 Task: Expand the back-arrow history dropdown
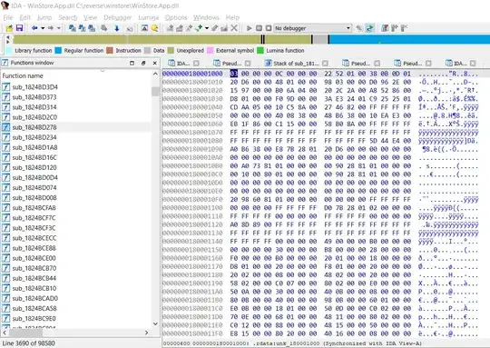[43, 28]
